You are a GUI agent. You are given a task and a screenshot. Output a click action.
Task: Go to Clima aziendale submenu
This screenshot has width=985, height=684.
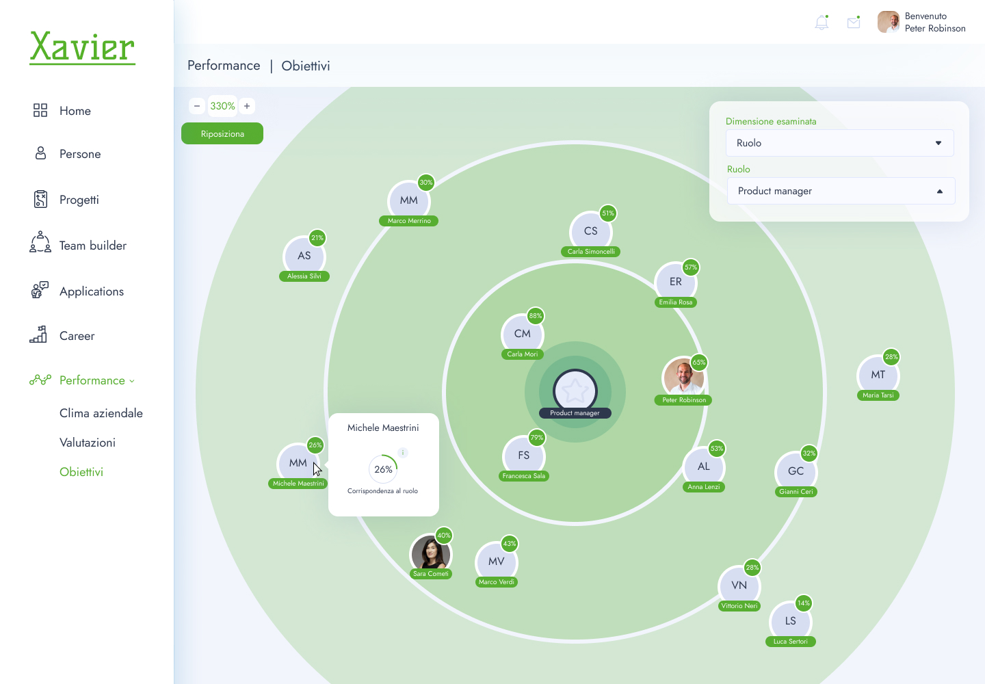101,413
